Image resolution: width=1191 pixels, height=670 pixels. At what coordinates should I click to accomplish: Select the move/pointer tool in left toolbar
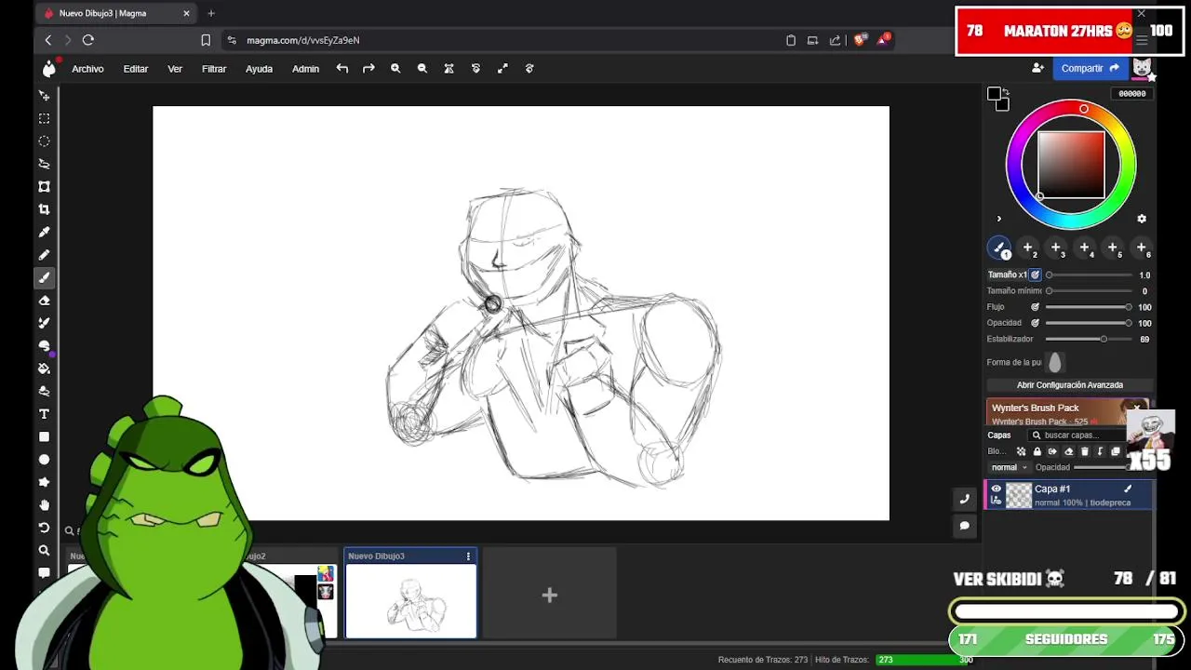tap(44, 96)
